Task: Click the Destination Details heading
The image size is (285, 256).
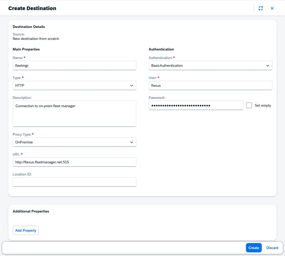Action: tap(29, 27)
